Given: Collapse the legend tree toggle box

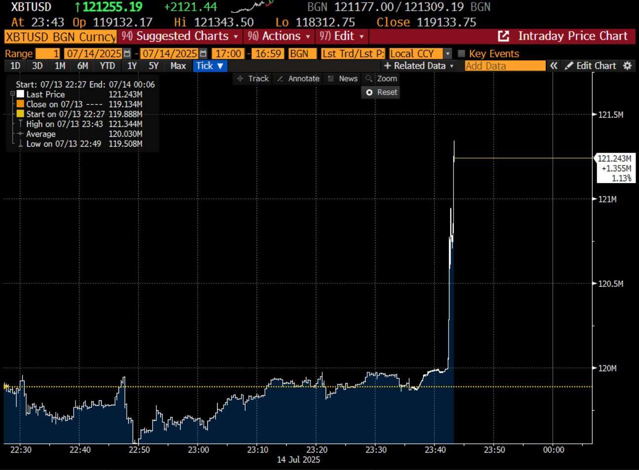Looking at the screenshot, I should 13,94.
